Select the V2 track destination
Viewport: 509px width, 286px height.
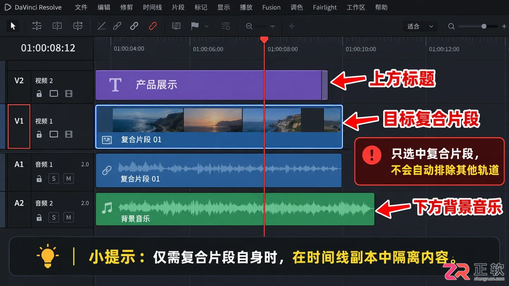click(x=19, y=81)
